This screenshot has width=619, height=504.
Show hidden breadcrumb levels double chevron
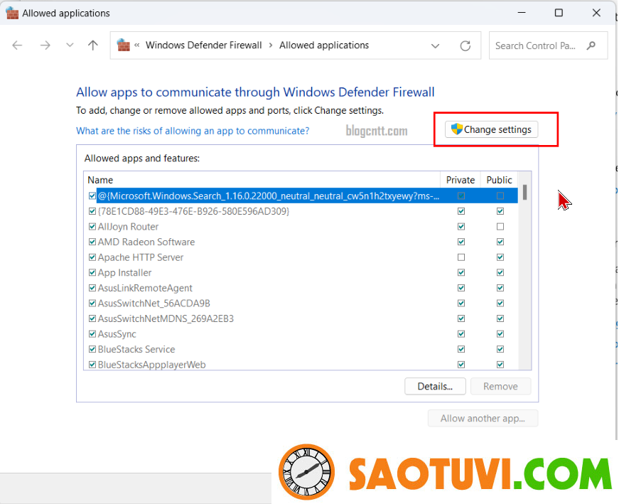point(137,45)
